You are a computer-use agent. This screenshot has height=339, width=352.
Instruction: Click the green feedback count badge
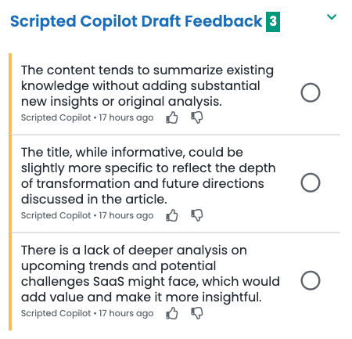tap(273, 22)
